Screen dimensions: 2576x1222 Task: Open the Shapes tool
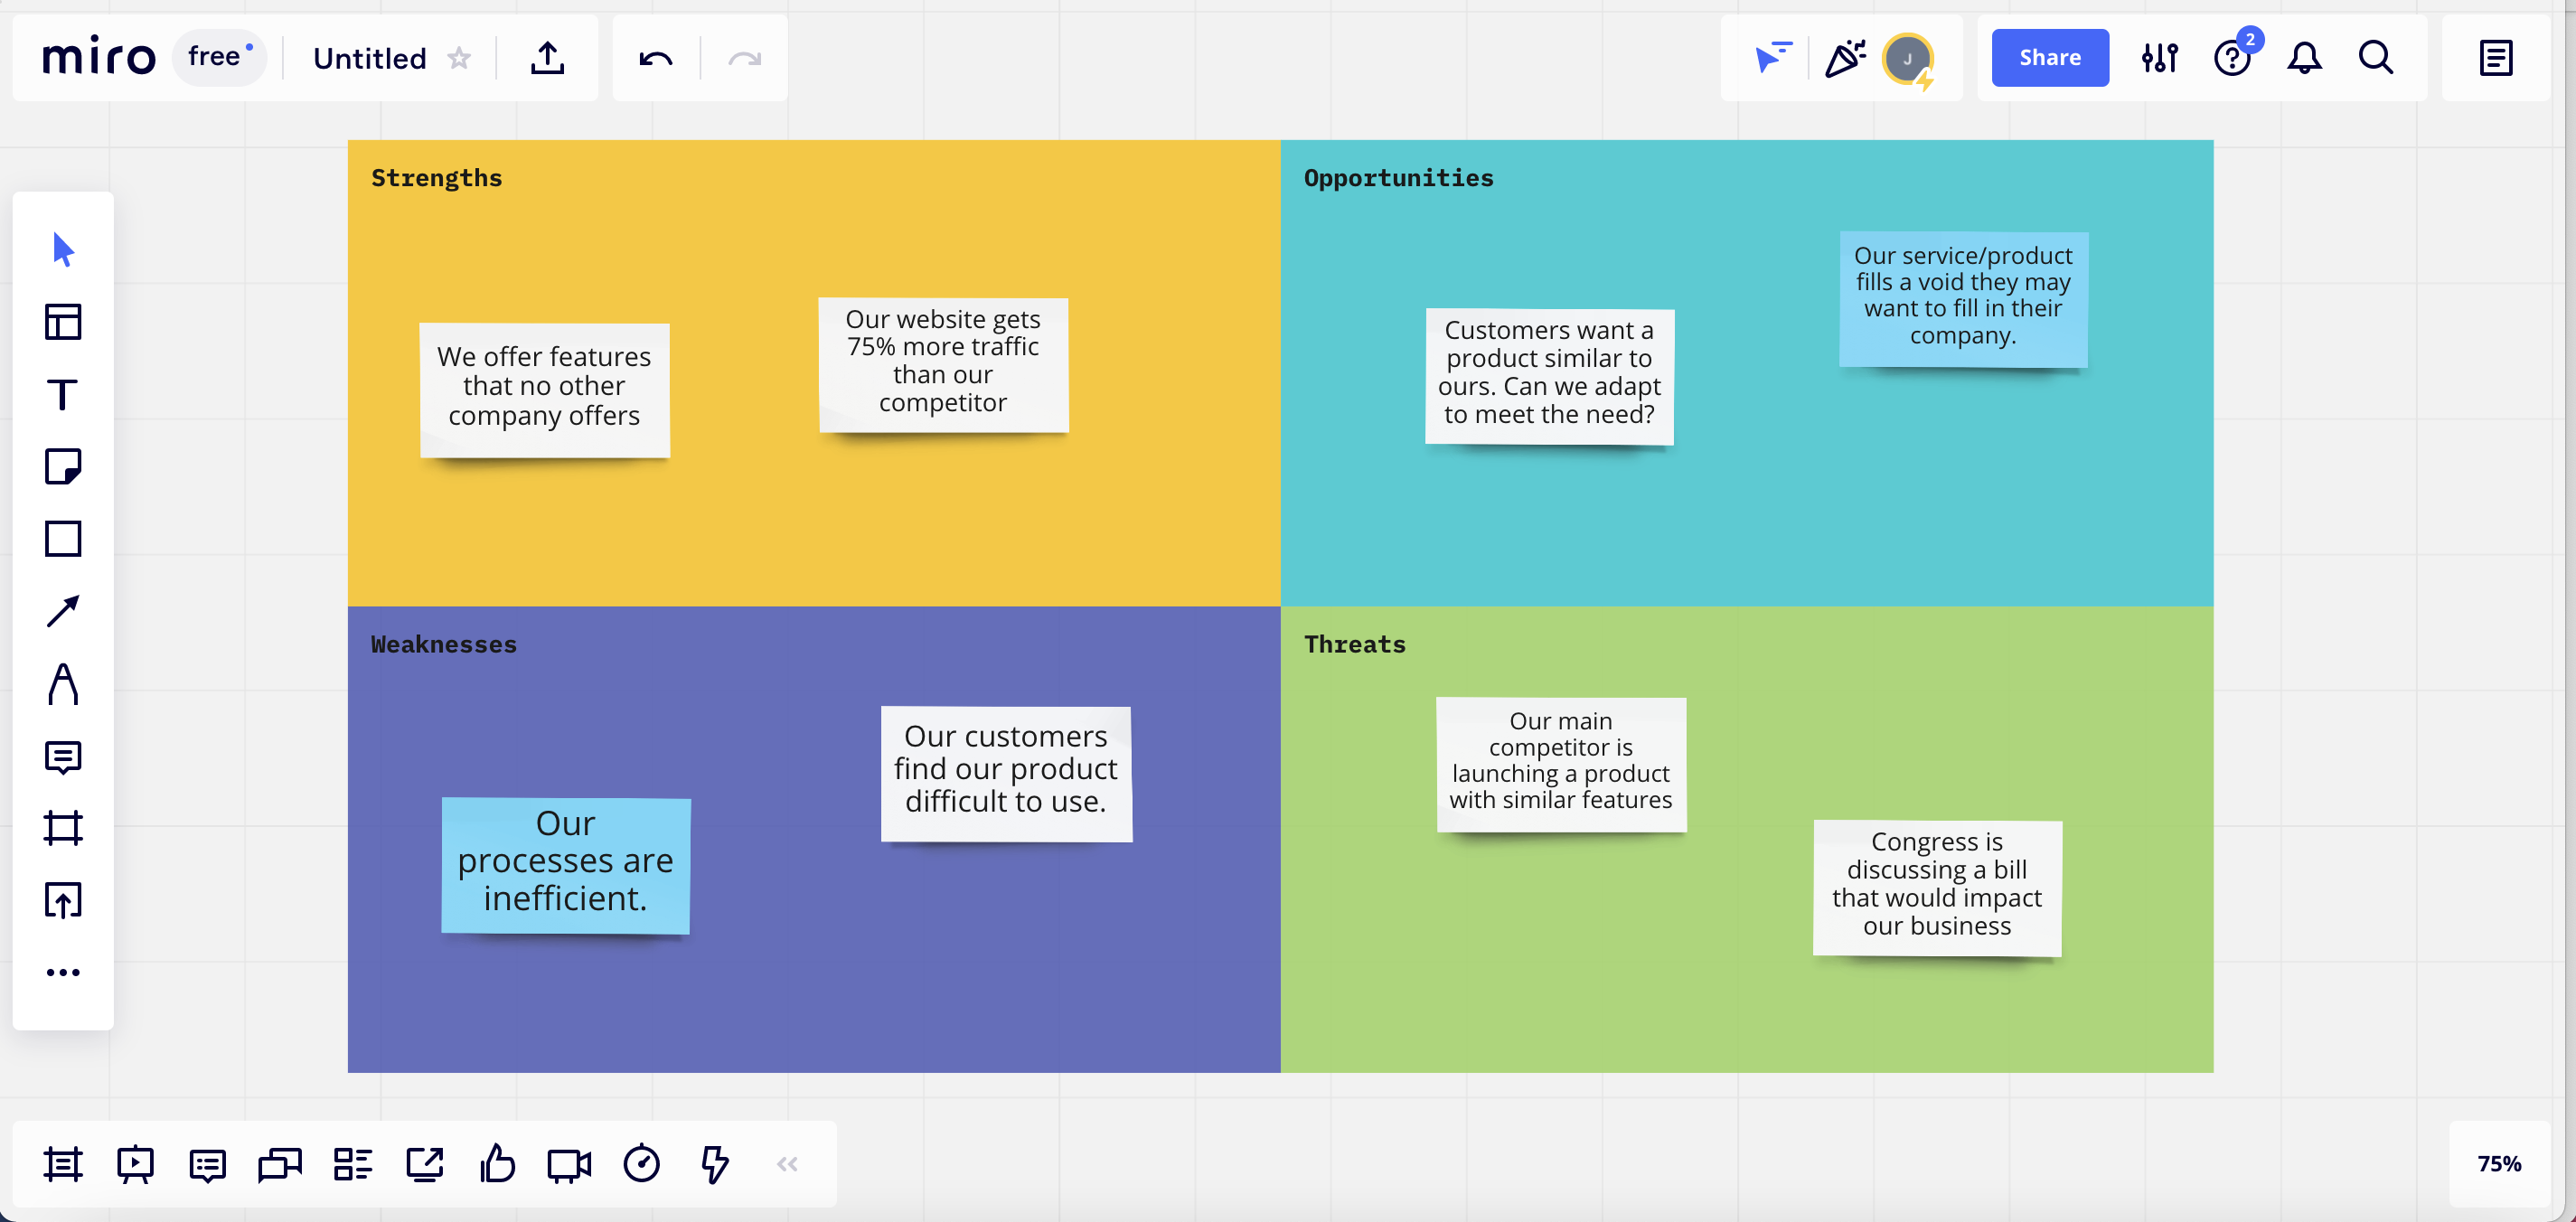click(x=62, y=539)
